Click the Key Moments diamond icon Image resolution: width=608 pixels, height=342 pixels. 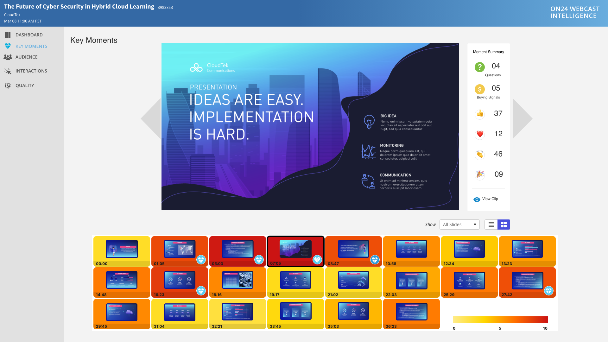(x=8, y=46)
